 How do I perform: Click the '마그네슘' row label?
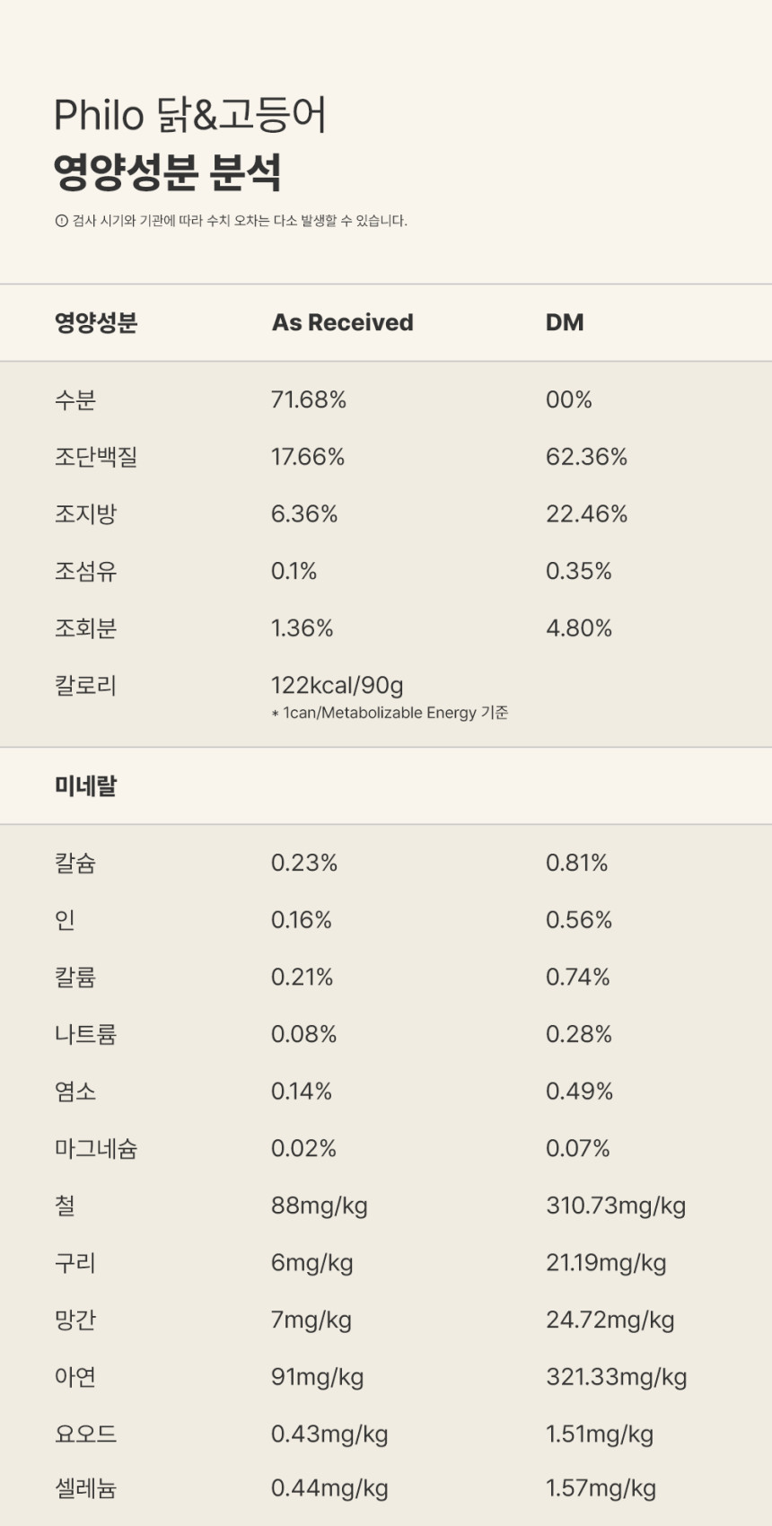coord(95,1148)
